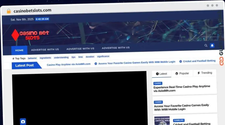Switch to the Latest tab

pos(162,74)
